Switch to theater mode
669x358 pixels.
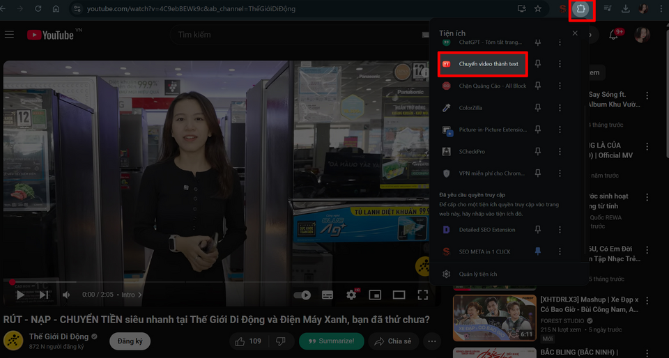point(399,295)
